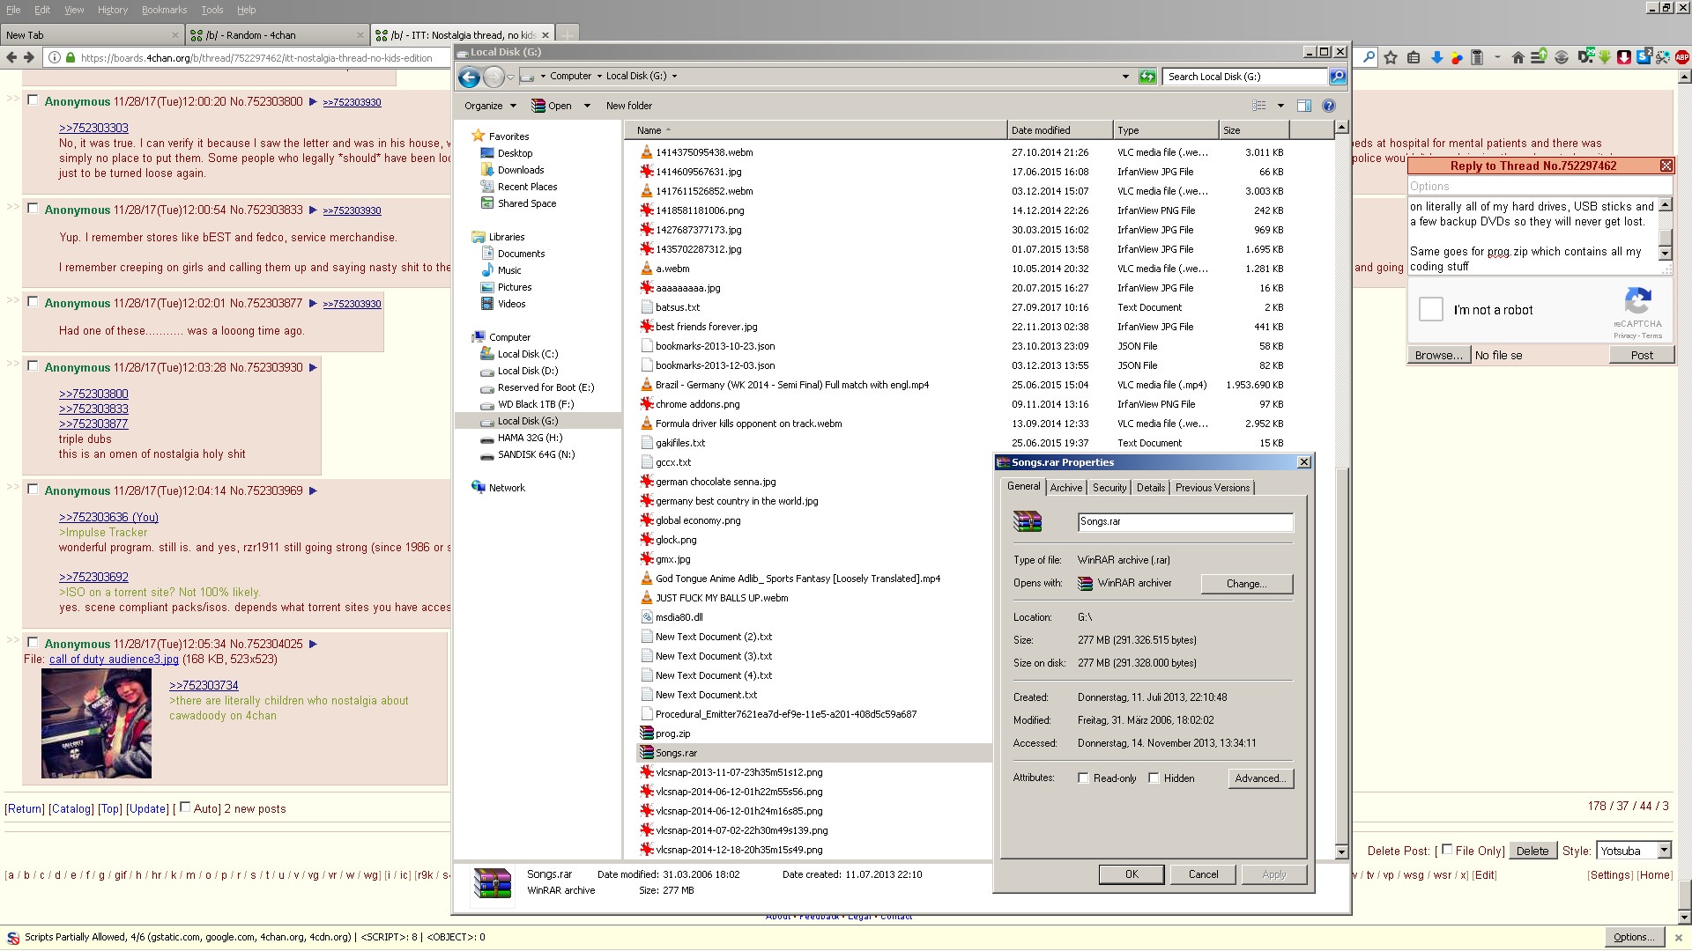
Task: Click OK in Songs.rar Properties
Action: click(1132, 874)
